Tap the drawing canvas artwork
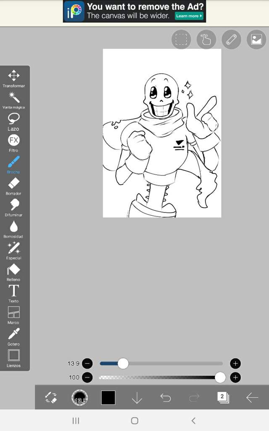Screen dimensions: 269x431 click(162, 133)
